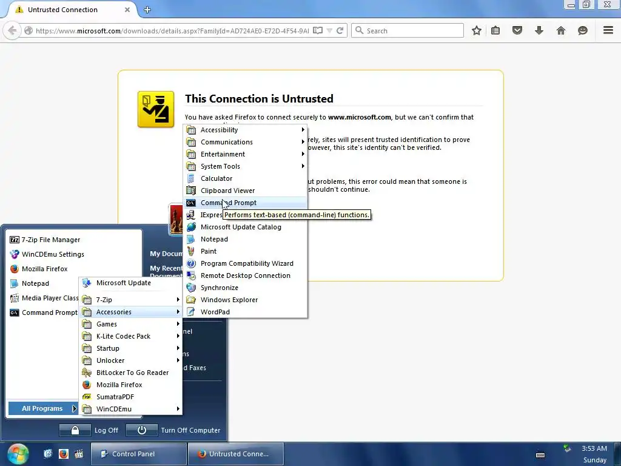Open Program Compatibility Wizard
Image resolution: width=621 pixels, height=466 pixels.
246,263
